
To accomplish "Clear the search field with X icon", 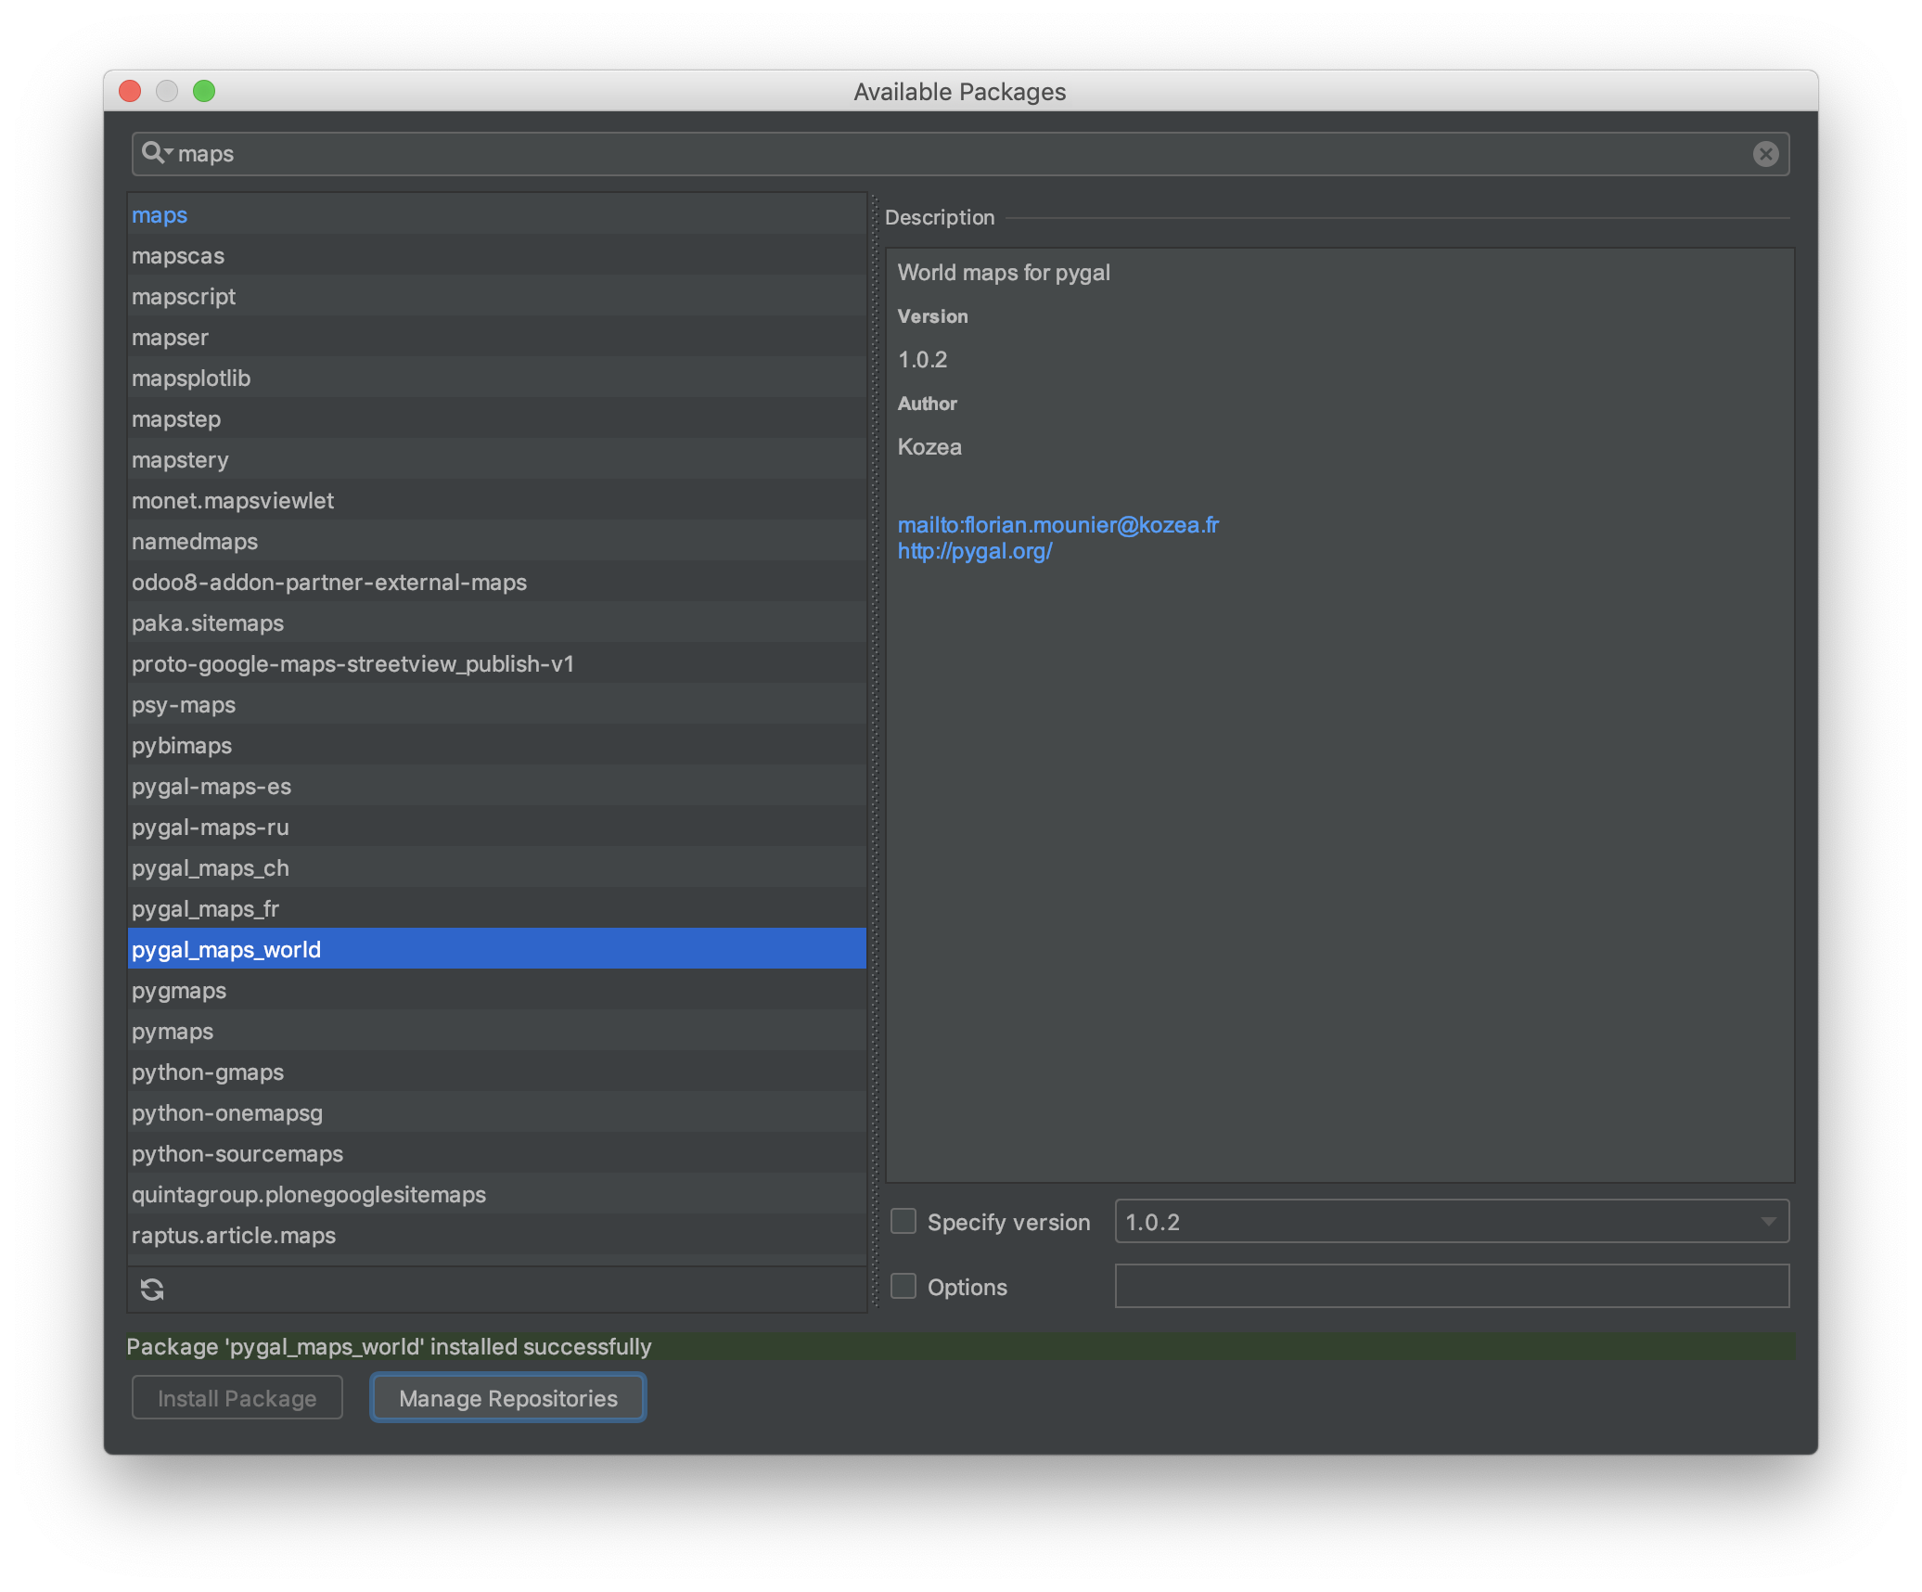I will 1765,154.
